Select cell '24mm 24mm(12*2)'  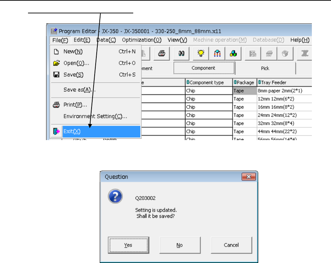(x=284, y=115)
